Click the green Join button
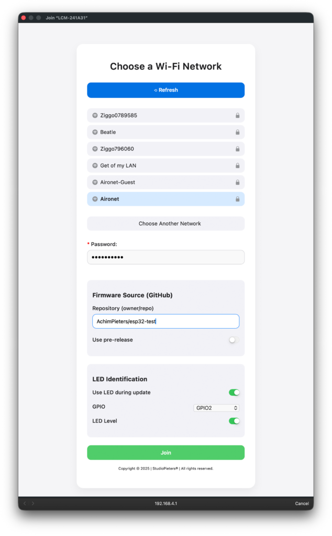Image resolution: width=332 pixels, height=536 pixels. tap(165, 453)
